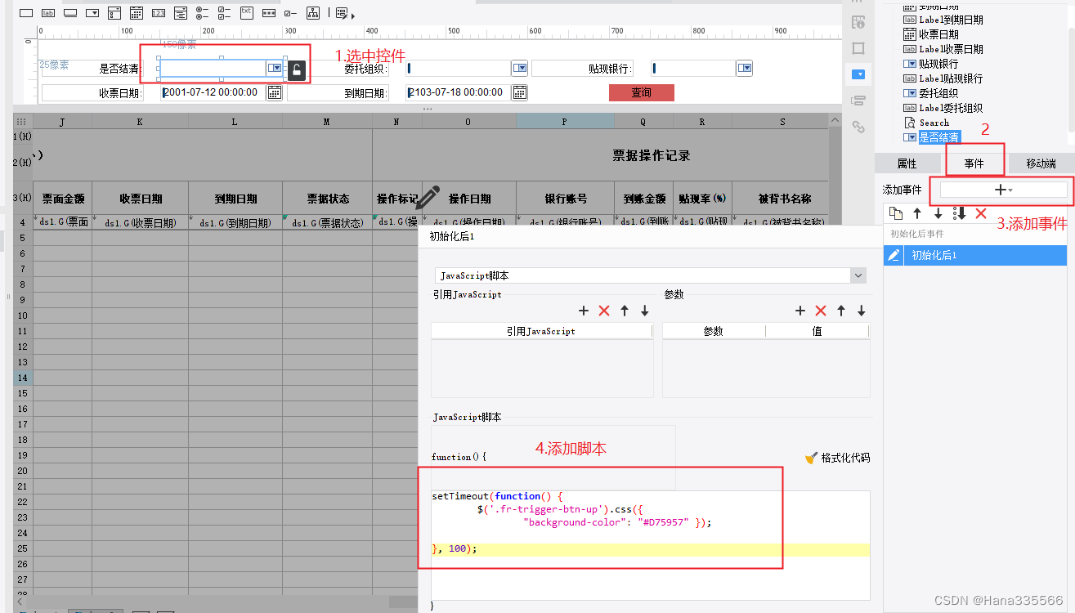
Task: Click the copy event icon
Action: point(896,213)
